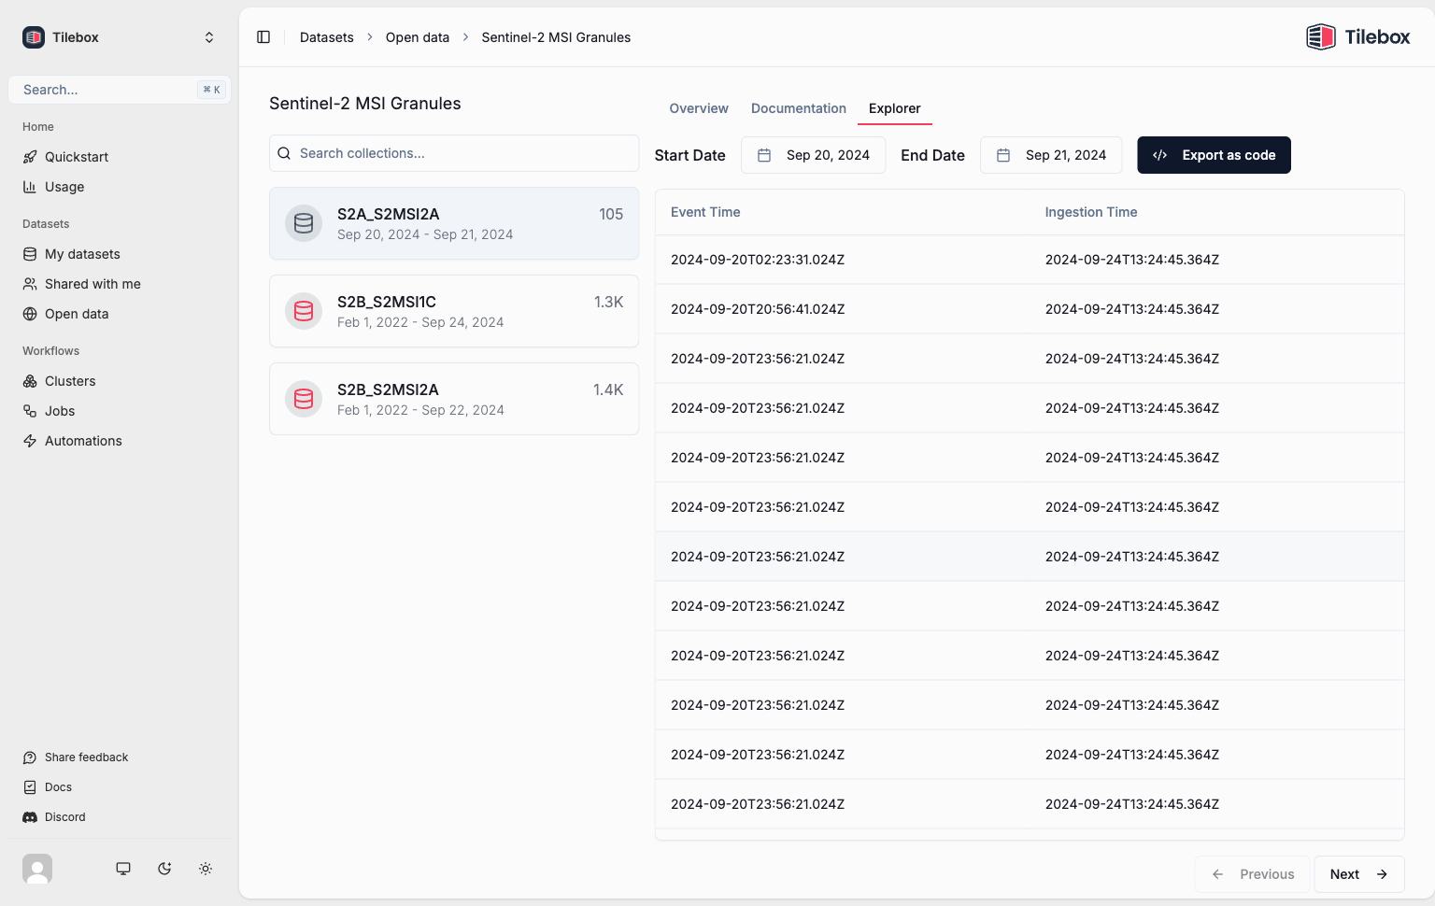The image size is (1435, 906).
Task: Open My datasets database icon
Action: pyautogui.click(x=30, y=254)
